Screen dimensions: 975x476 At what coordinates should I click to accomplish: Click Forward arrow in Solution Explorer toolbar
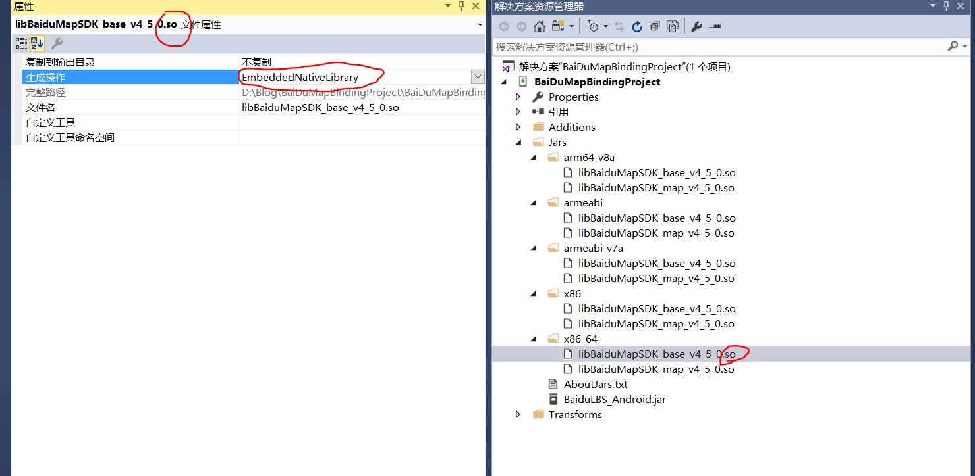(x=521, y=26)
